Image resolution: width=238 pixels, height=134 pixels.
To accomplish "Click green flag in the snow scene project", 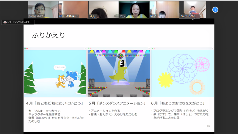I will [25, 48].
